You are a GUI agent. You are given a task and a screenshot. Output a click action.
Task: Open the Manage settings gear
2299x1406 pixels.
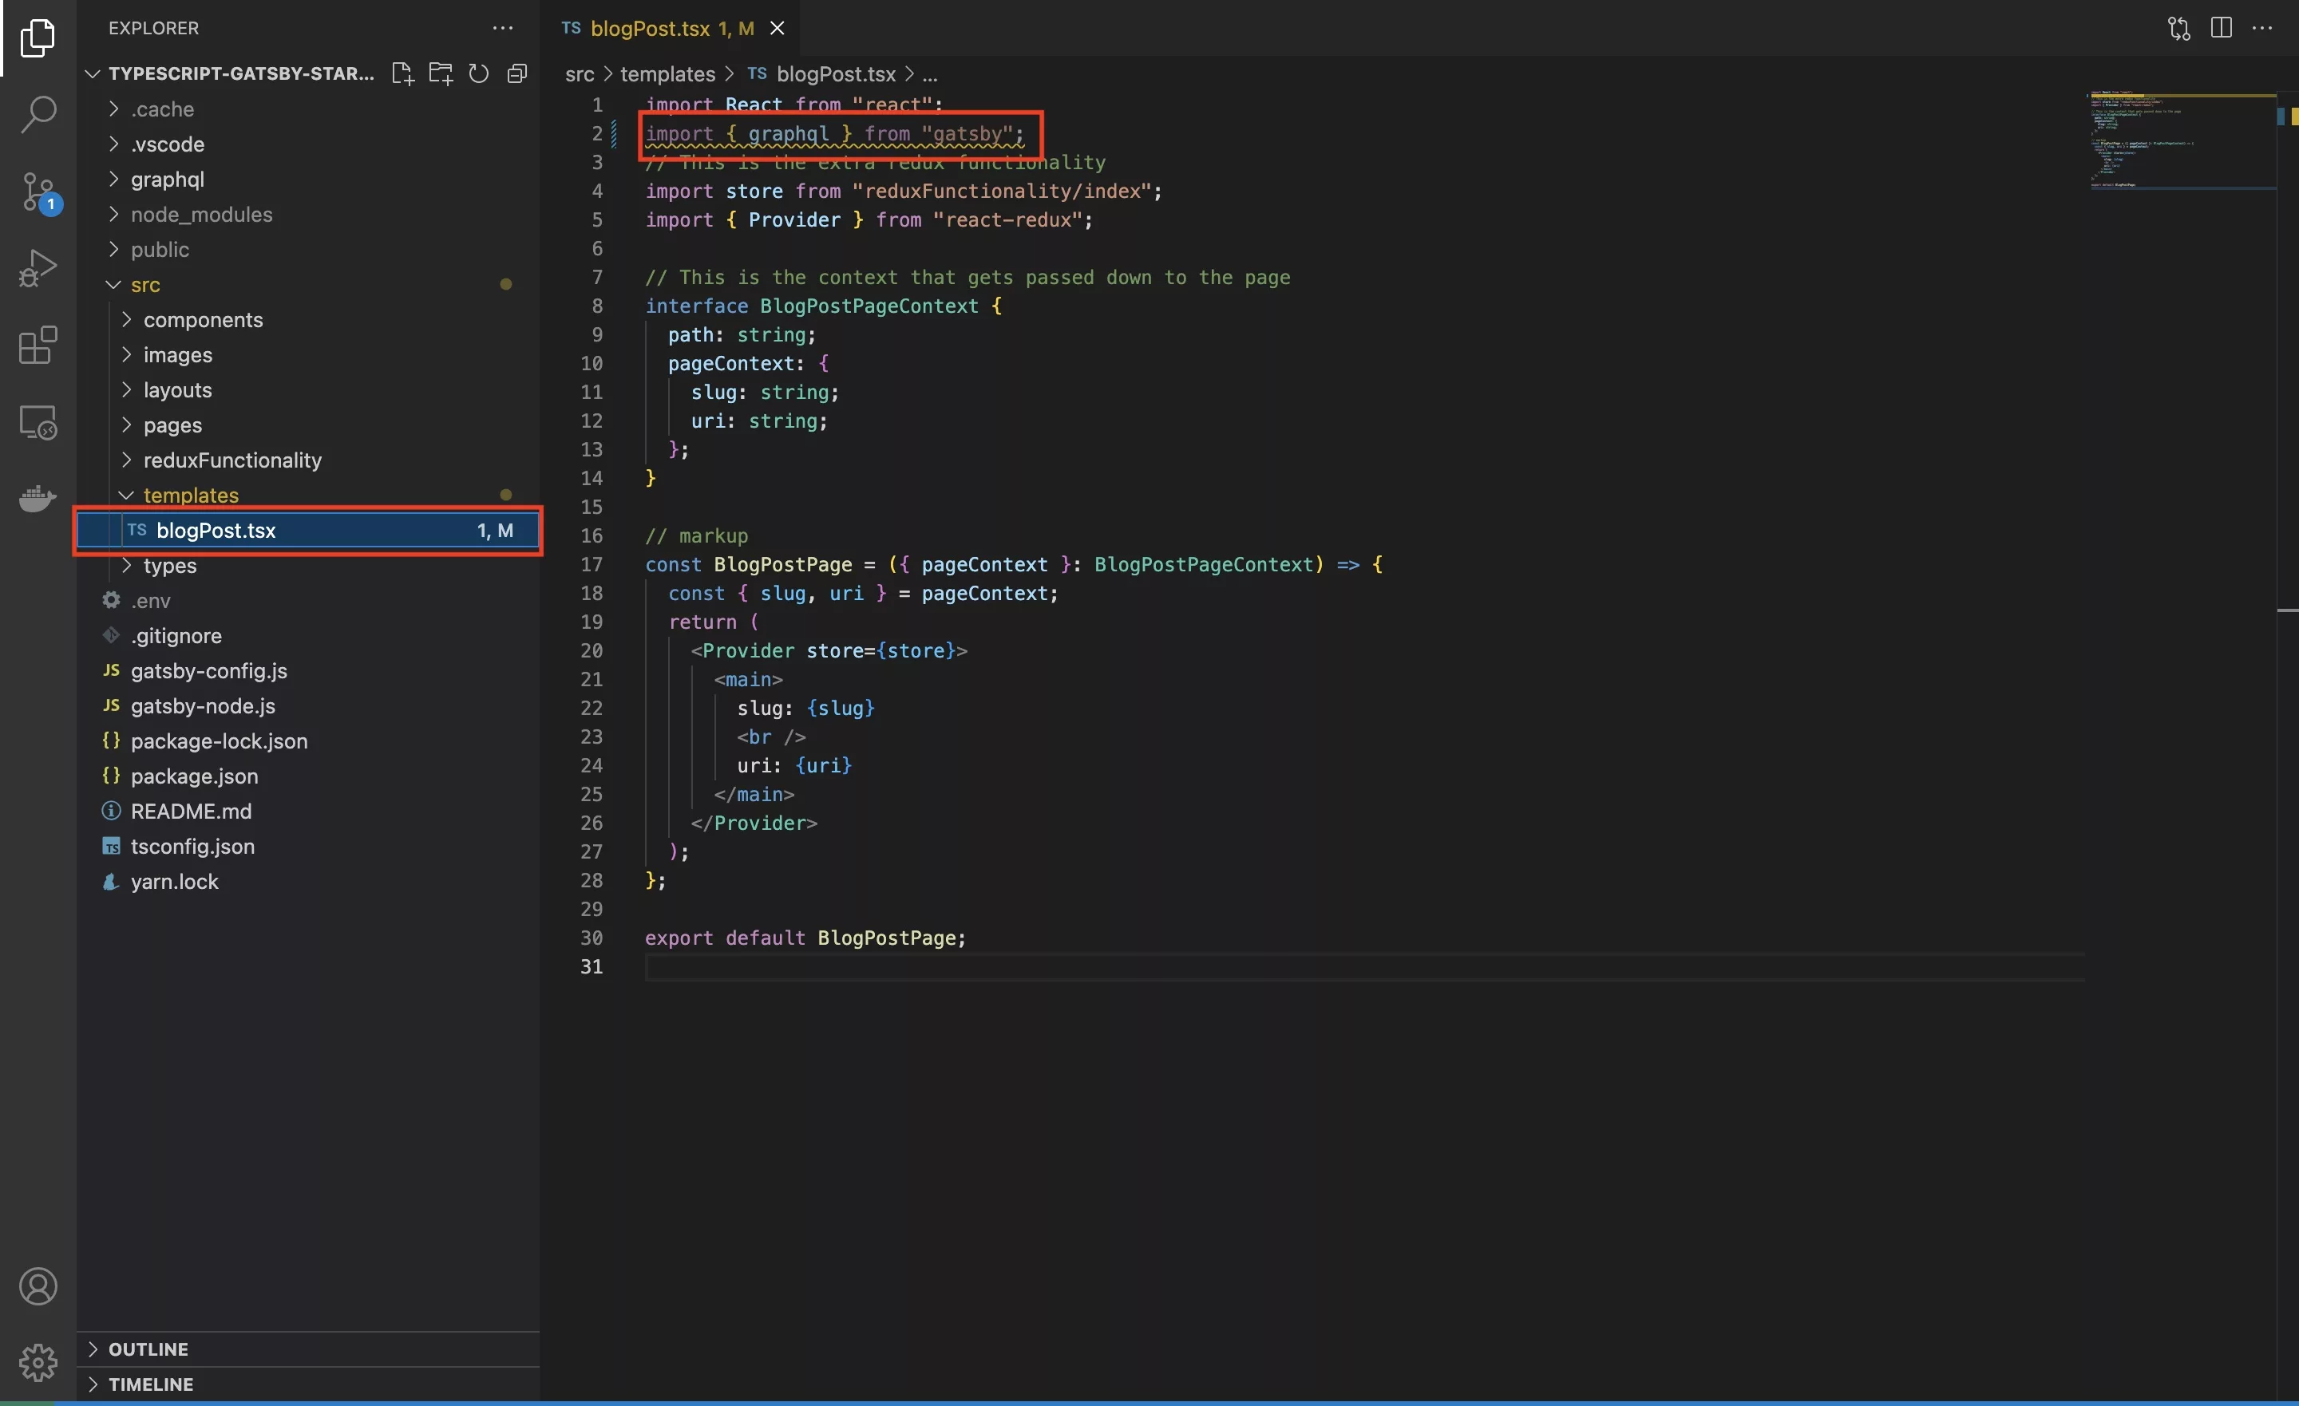point(38,1362)
